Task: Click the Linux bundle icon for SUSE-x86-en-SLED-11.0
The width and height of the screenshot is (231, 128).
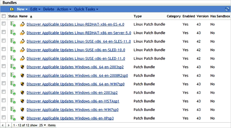Action: point(22,58)
